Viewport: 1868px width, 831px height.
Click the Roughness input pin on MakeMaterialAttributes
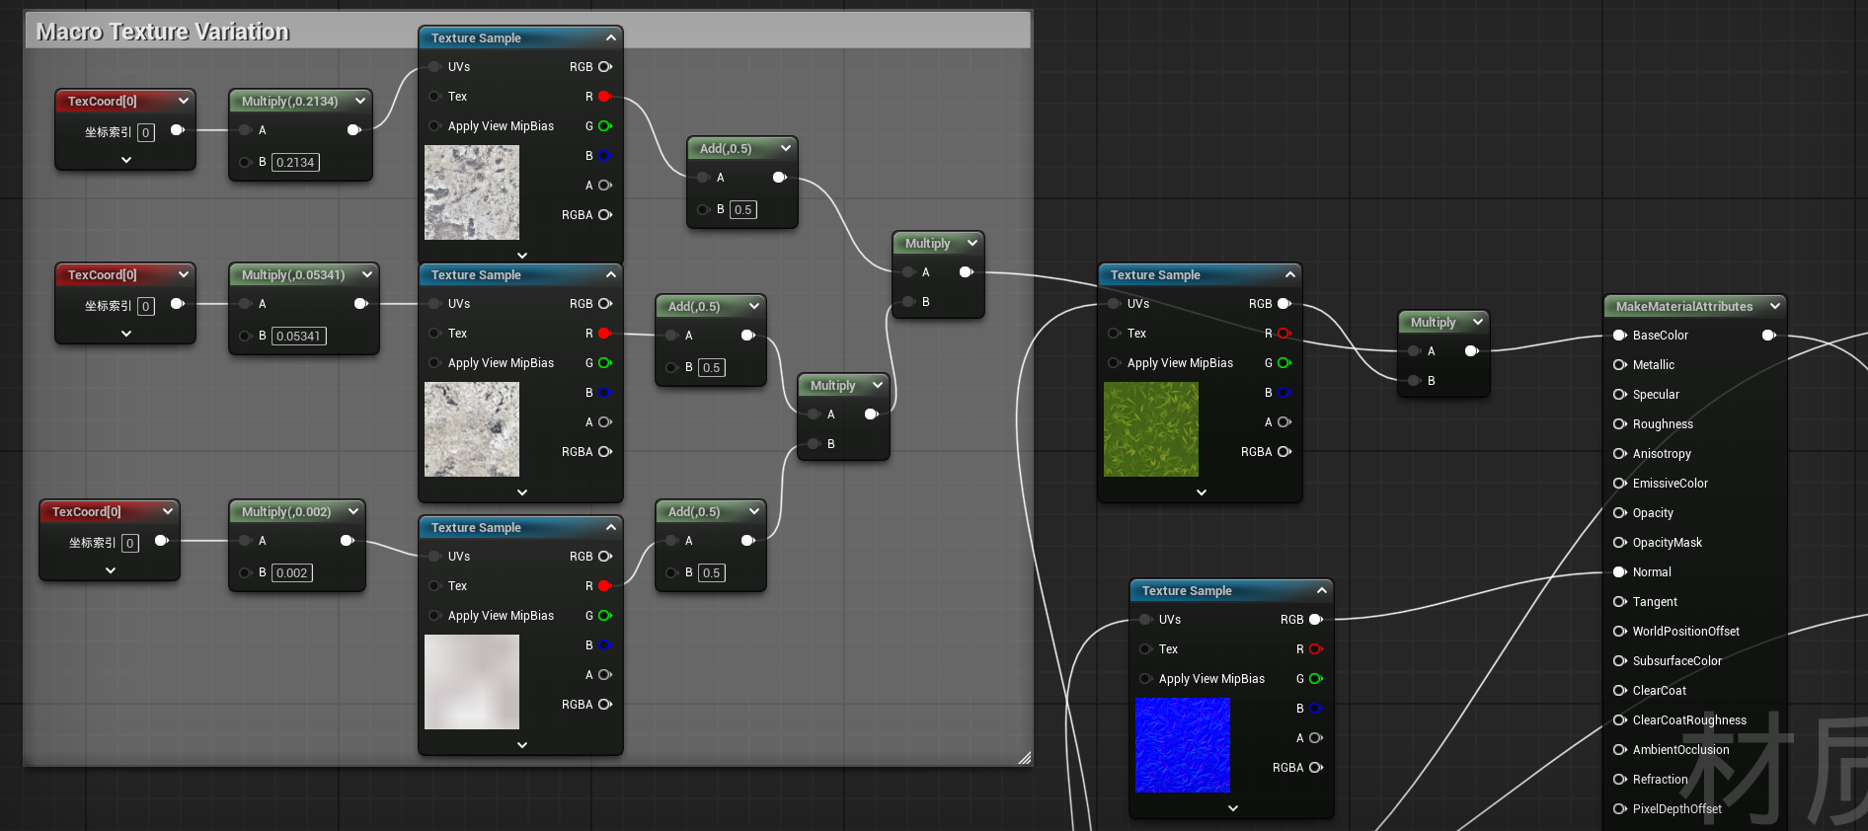point(1619,424)
